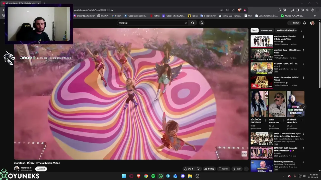Open the ChatGPT bookmark
This screenshot has width=321, height=180.
103,16
